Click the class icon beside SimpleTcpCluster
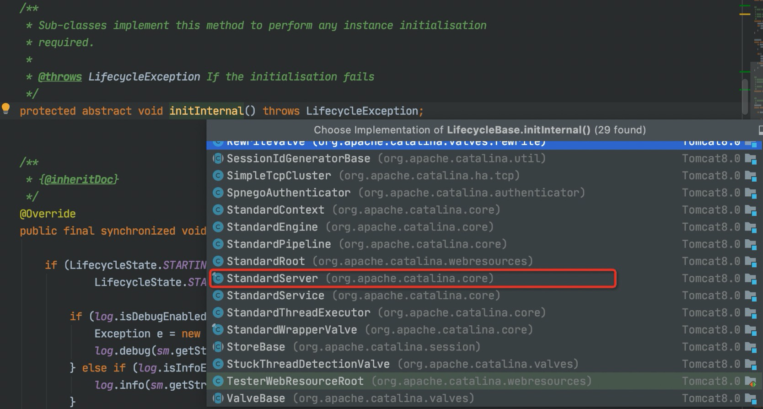This screenshot has width=763, height=409. click(218, 176)
